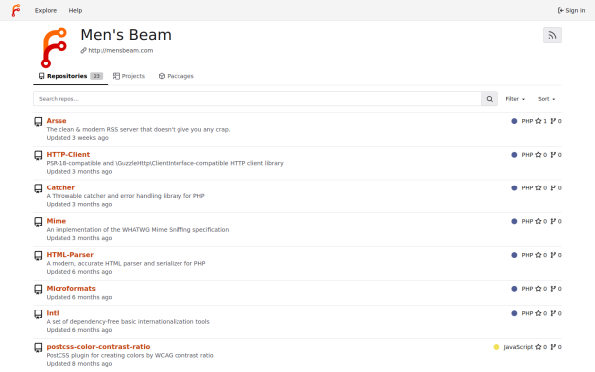Open the HTTP-Client repository

[68, 154]
